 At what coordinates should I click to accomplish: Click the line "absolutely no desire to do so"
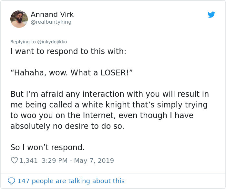67,126
